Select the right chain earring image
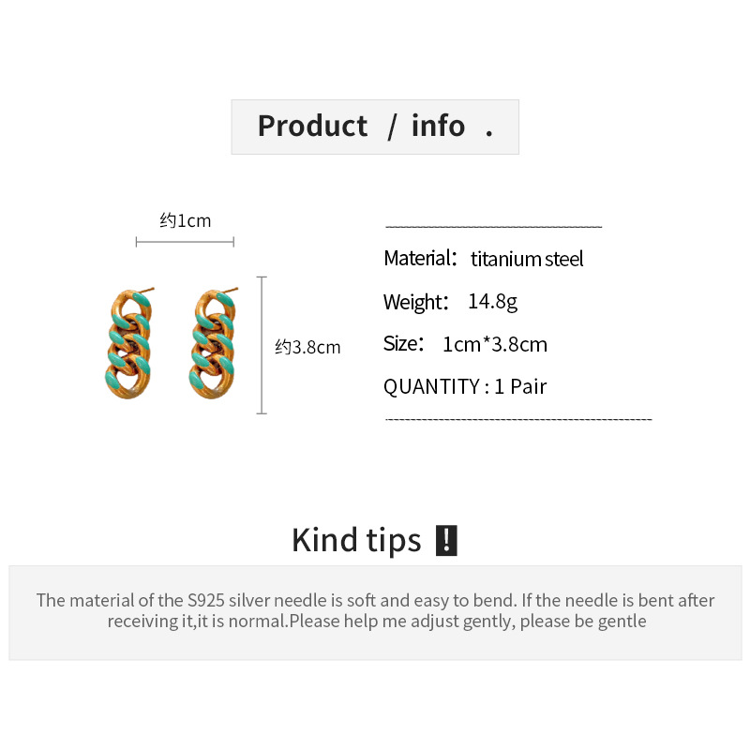 click(x=213, y=344)
